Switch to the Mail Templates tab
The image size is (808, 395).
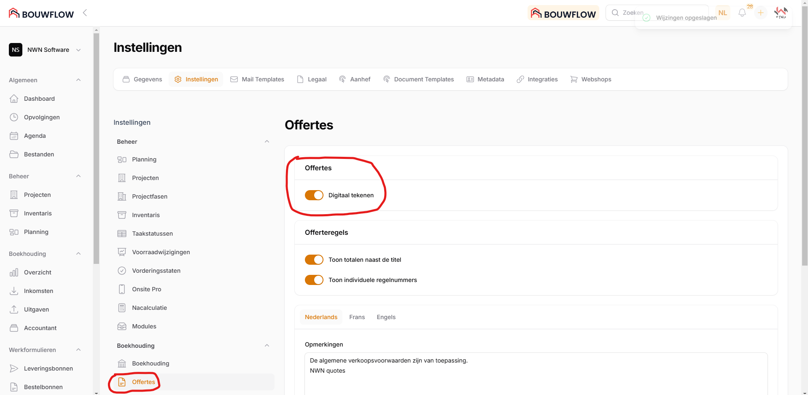(x=257, y=79)
